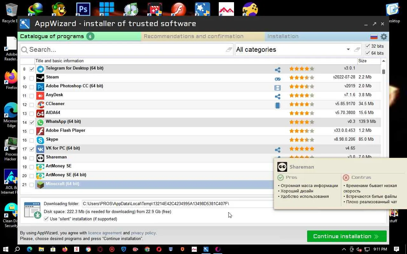407x254 pixels.
Task: Select the AnyDesk checkbox
Action: pyautogui.click(x=32, y=96)
